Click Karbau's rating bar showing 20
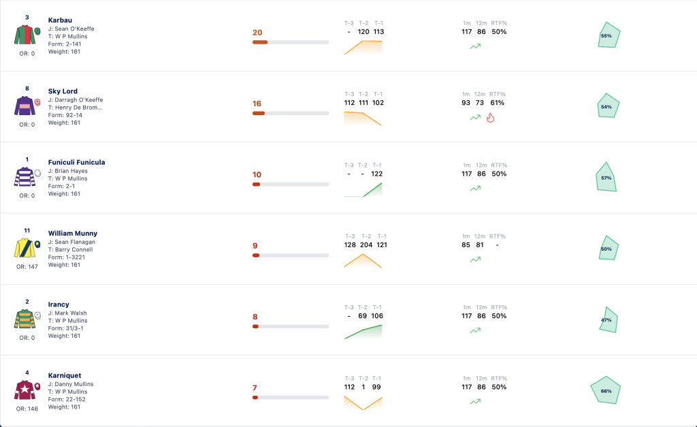The height and width of the screenshot is (427, 697). 291,42
